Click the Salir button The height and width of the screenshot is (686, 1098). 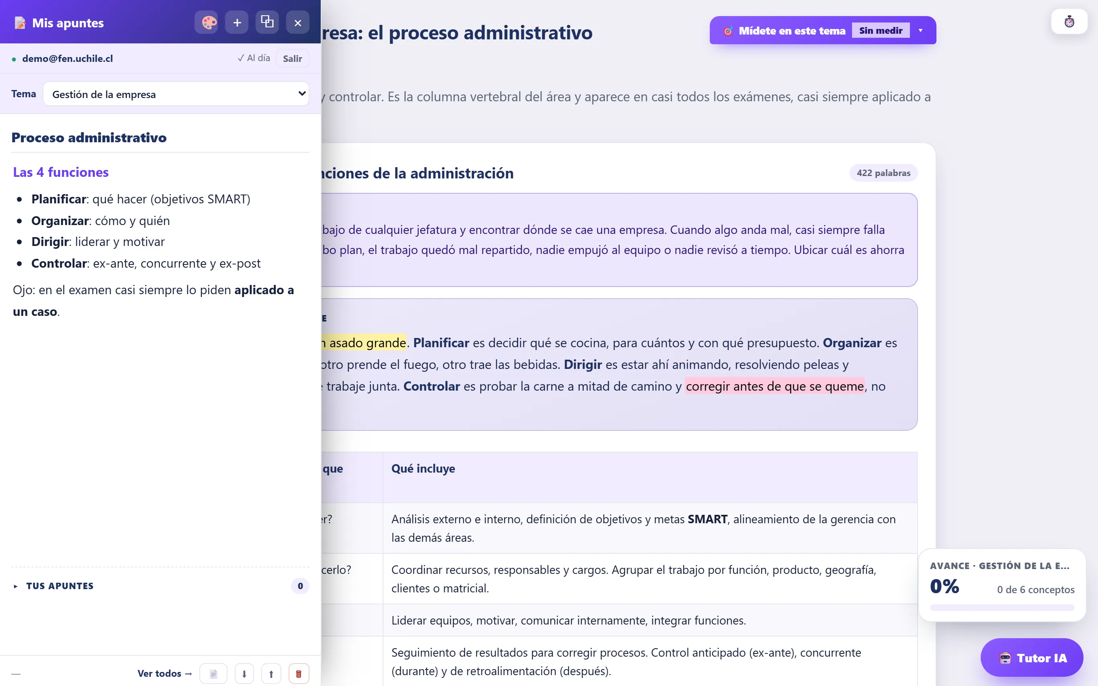tap(292, 59)
